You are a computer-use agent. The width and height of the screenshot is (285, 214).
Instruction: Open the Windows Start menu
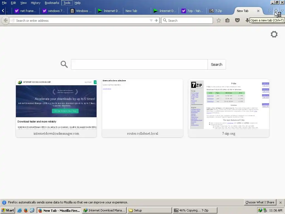8,210
